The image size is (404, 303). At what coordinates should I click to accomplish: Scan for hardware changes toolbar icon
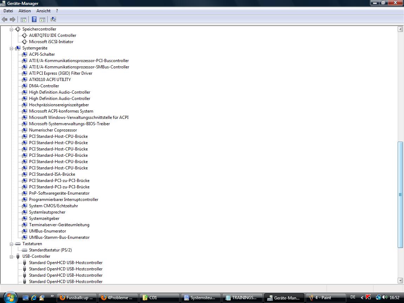[53, 19]
